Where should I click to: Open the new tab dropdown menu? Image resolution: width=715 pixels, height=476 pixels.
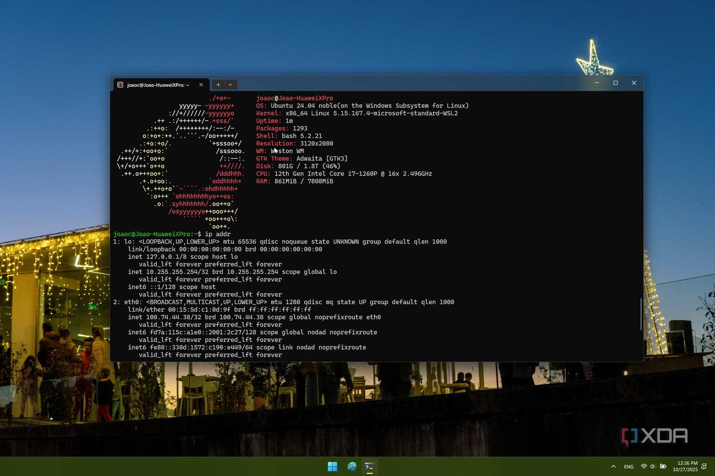230,84
